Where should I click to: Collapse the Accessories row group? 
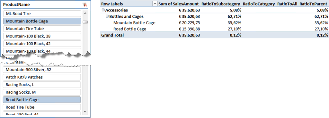pos(103,10)
